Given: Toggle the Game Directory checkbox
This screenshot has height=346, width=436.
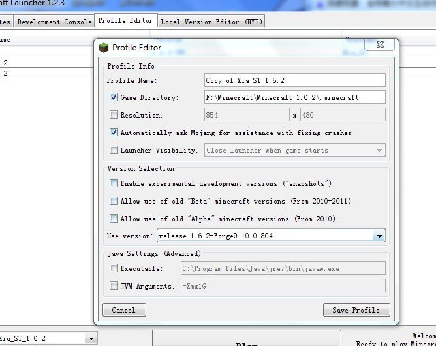Looking at the screenshot, I should click(114, 97).
